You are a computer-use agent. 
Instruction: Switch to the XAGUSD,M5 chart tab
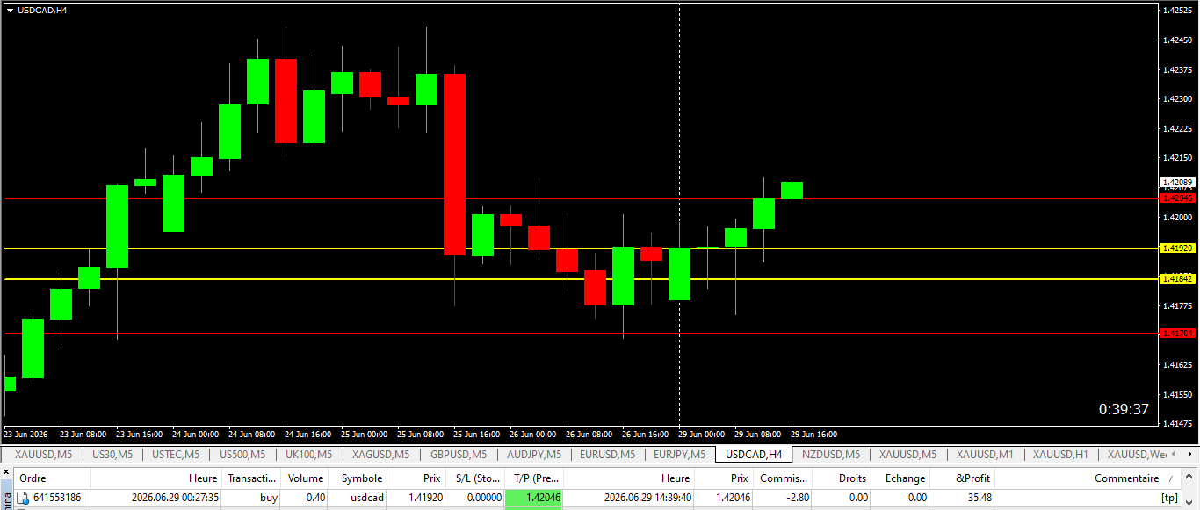pos(380,454)
